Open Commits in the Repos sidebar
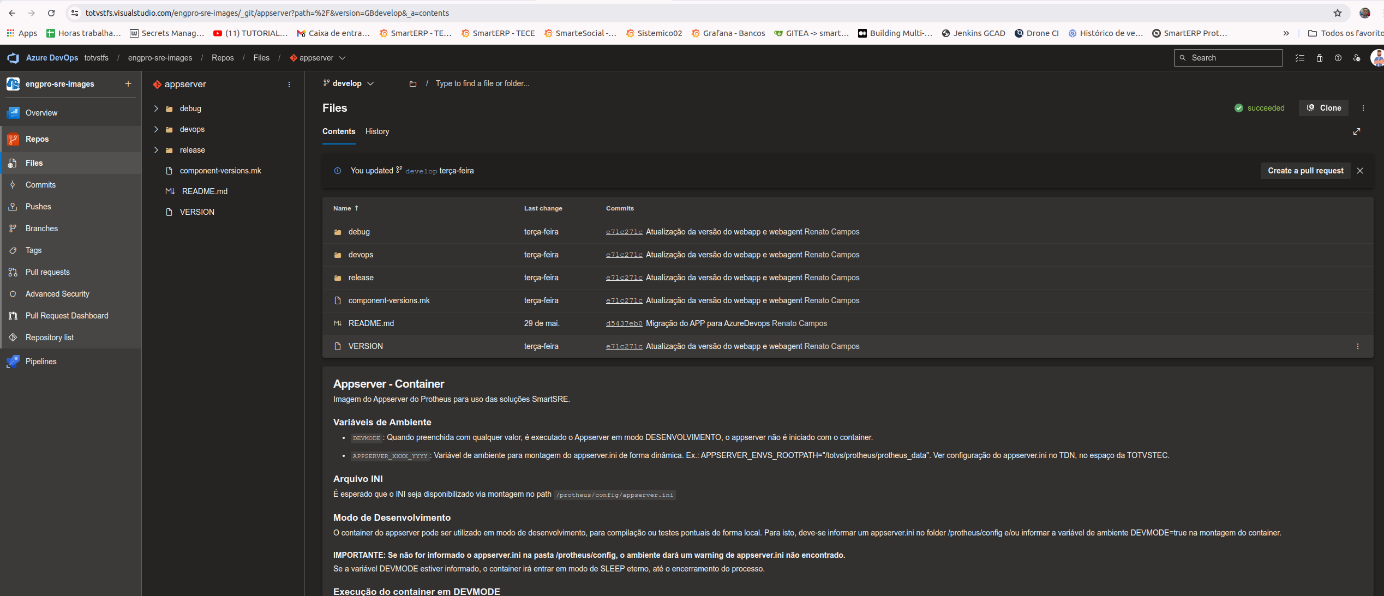 (x=40, y=185)
